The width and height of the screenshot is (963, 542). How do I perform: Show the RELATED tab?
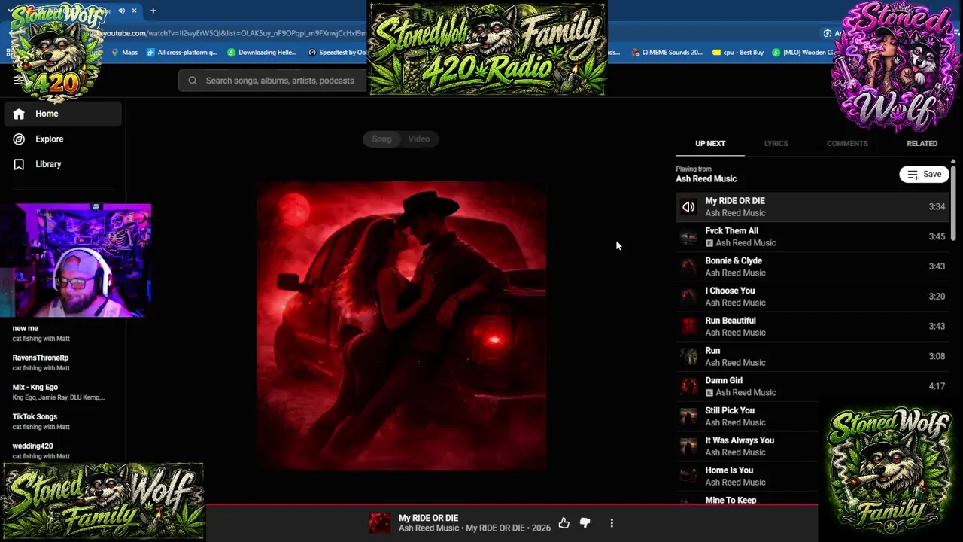click(x=922, y=143)
